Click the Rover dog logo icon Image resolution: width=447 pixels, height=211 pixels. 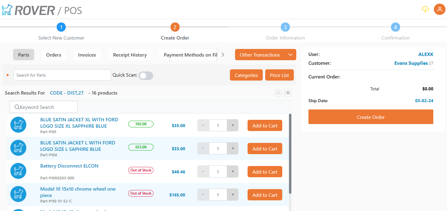point(7,10)
